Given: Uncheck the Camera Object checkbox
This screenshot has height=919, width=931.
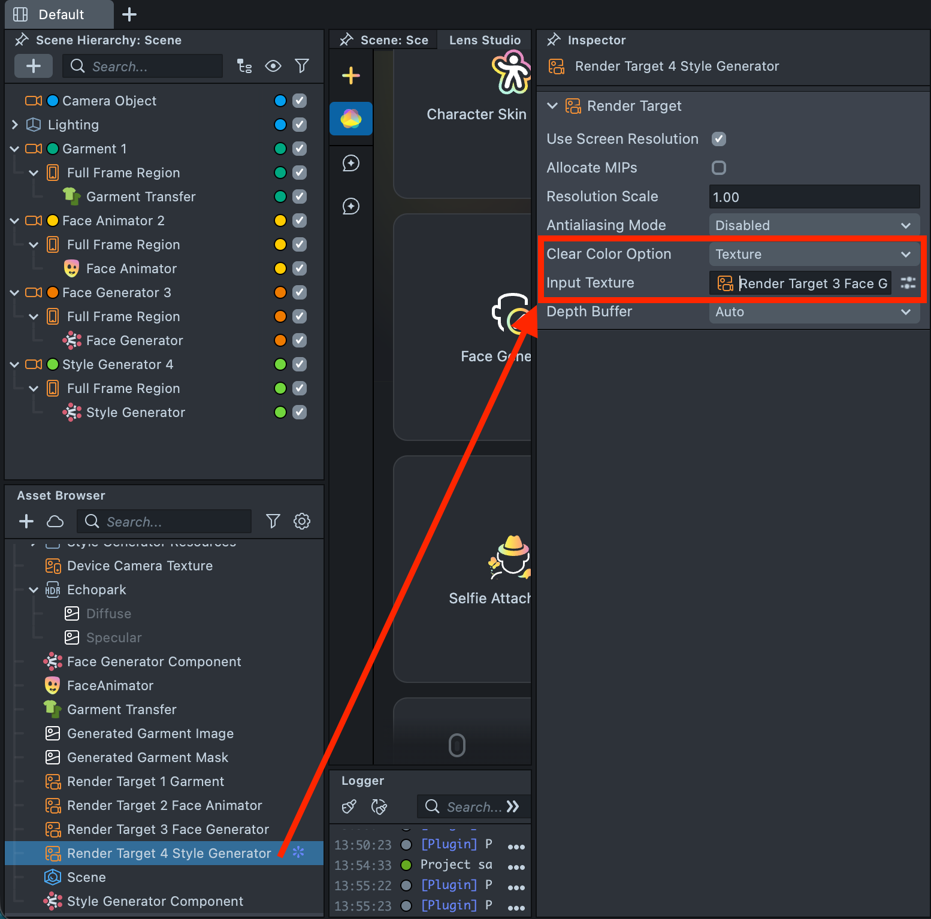Looking at the screenshot, I should (x=300, y=101).
